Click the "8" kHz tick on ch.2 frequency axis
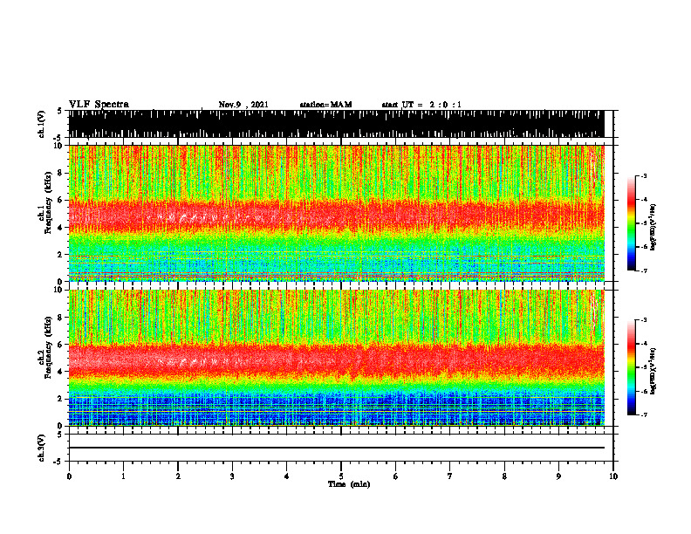Viewport: 691px width, 534px height. click(x=61, y=318)
